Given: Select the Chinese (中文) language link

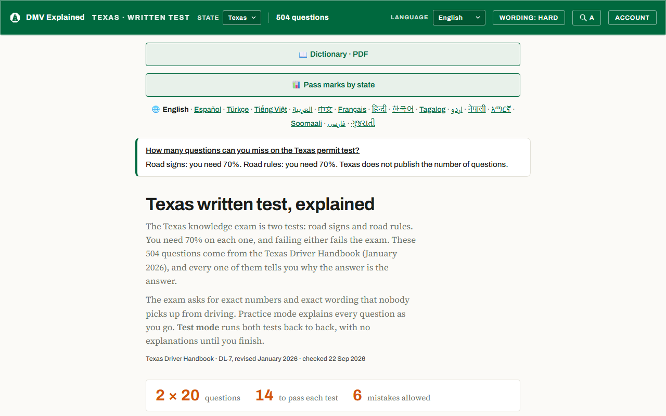Looking at the screenshot, I should click(x=325, y=109).
